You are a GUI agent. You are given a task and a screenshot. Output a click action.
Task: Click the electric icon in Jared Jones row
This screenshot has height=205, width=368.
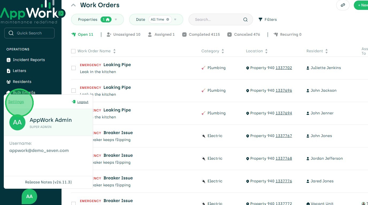coord(204,181)
